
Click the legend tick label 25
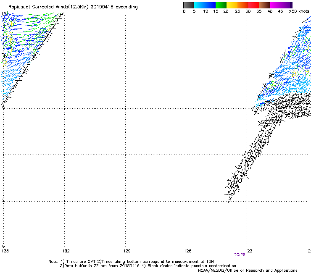coord(237,11)
